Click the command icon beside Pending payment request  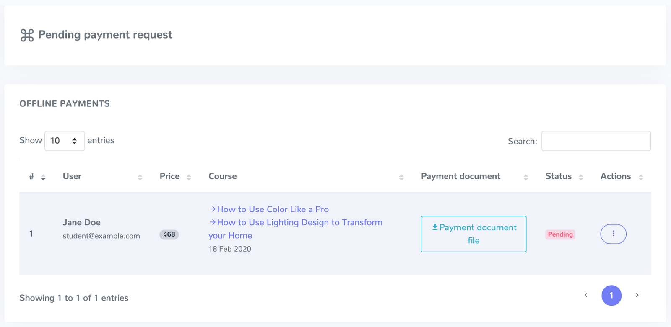tap(27, 35)
